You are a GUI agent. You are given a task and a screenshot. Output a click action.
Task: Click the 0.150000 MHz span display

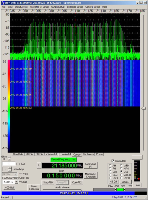point(62,175)
